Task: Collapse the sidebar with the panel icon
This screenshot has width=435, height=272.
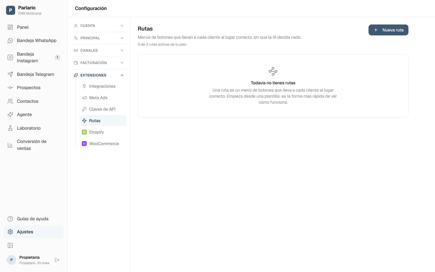Action: click(x=10, y=246)
